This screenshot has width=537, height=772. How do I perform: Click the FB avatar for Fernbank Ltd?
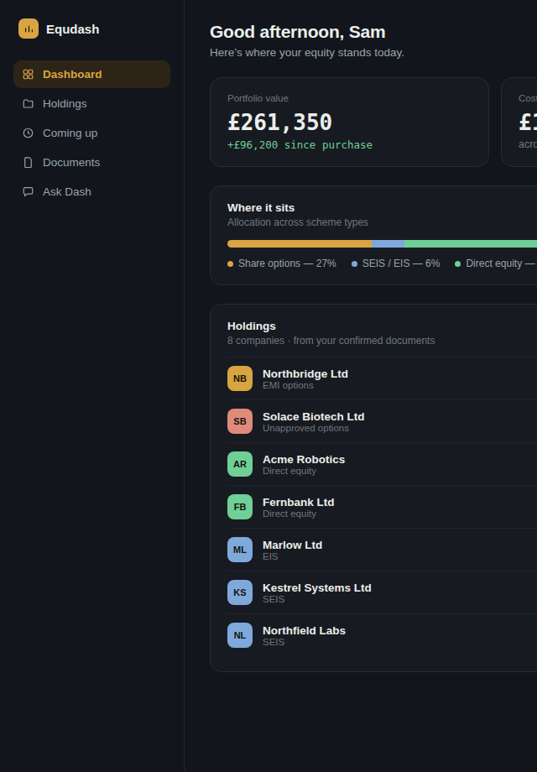click(240, 507)
